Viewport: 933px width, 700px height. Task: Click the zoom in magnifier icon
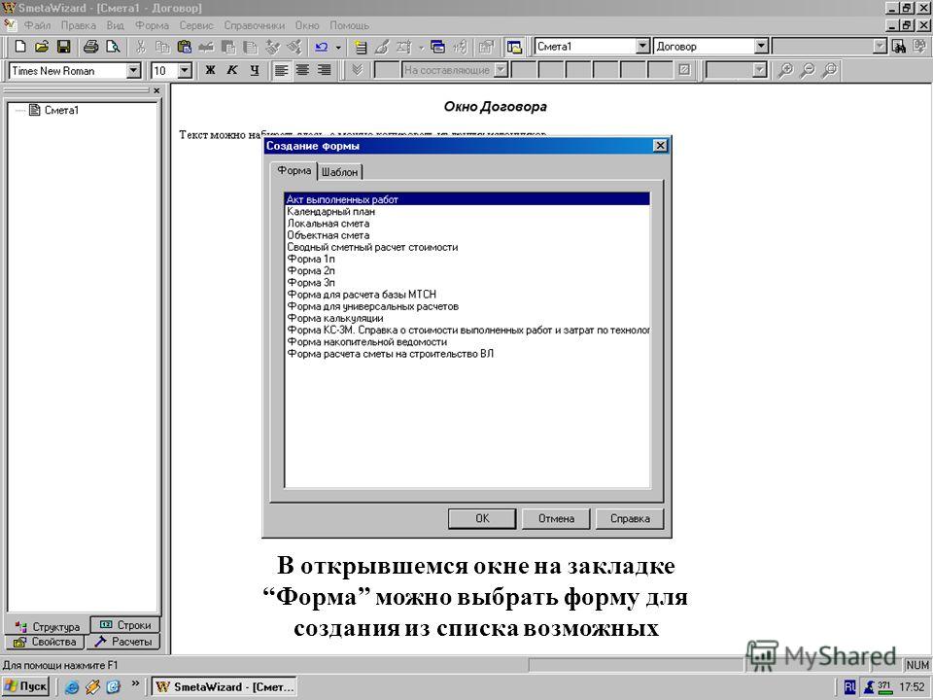coord(785,70)
